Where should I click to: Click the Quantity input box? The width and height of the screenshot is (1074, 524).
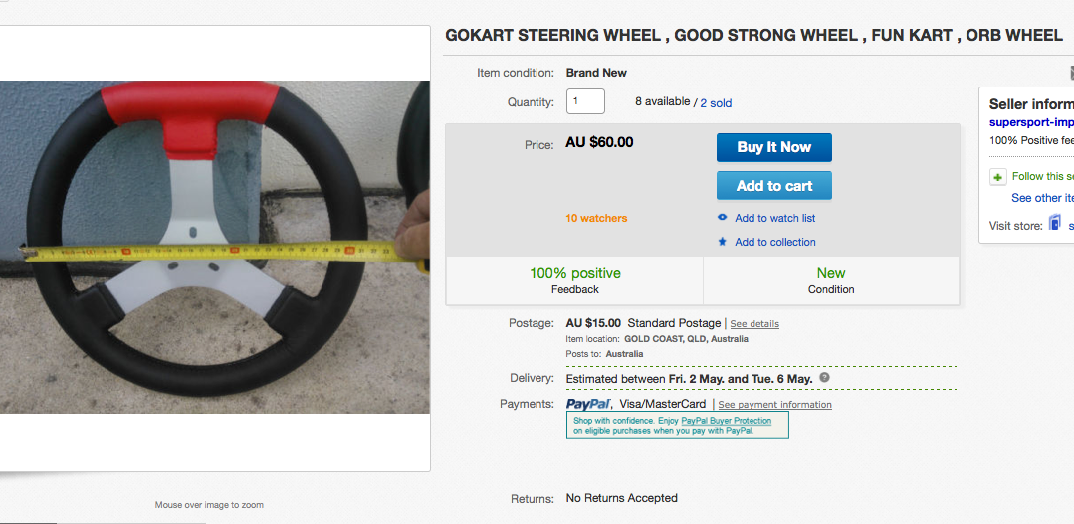(585, 101)
